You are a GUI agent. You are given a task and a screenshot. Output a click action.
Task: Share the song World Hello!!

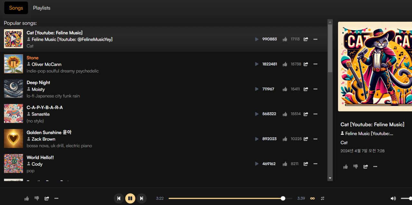pos(306,164)
